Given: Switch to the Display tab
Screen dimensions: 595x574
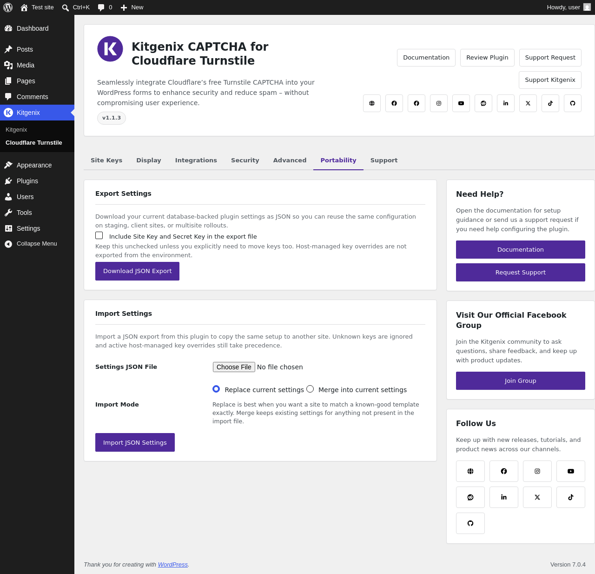Looking at the screenshot, I should 149,160.
